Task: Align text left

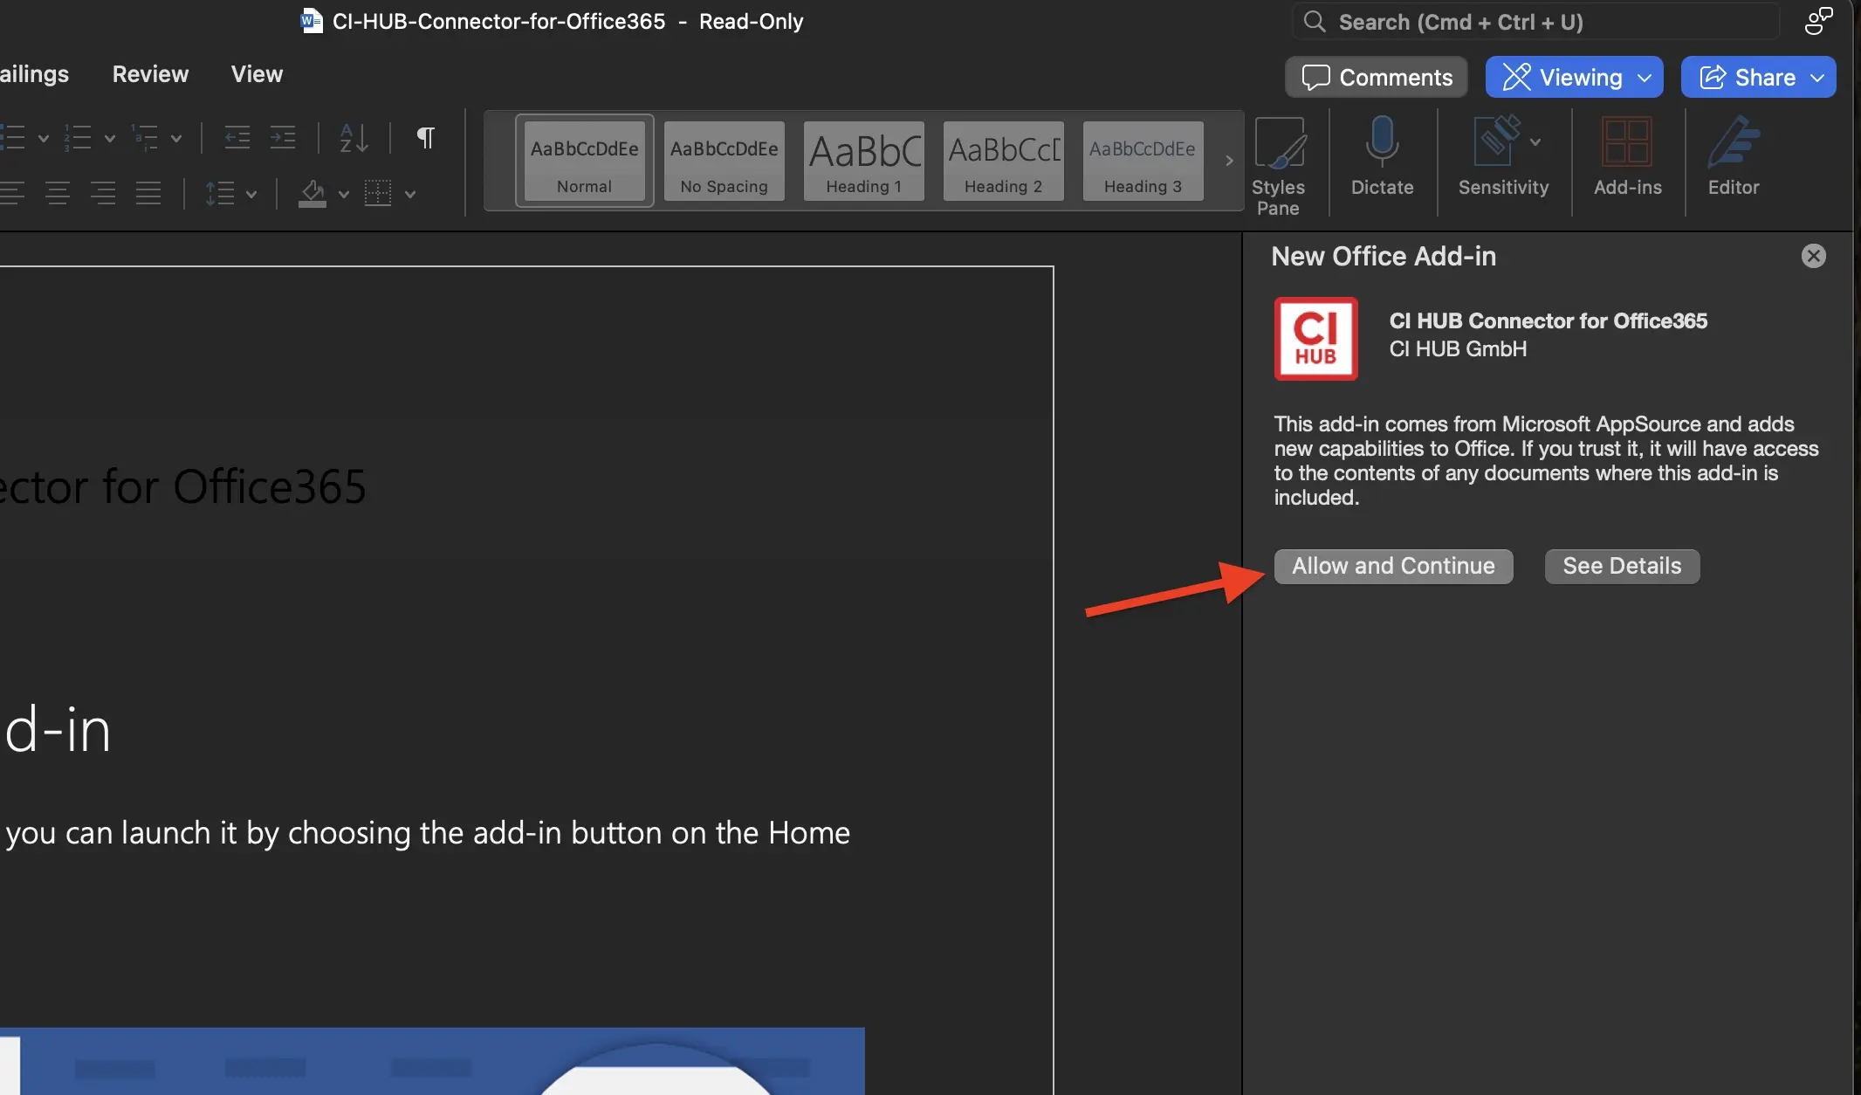Action: click(12, 193)
